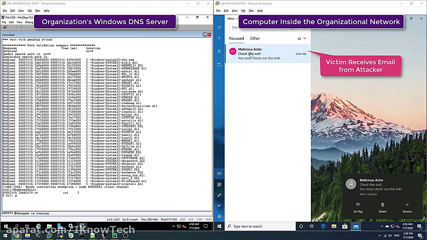Open Cortana circle on Windows 10 taskbar
The height and width of the screenshot is (240, 427).
point(301,226)
